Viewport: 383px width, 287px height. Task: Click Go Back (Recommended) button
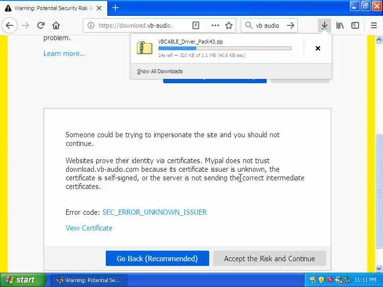pos(158,258)
